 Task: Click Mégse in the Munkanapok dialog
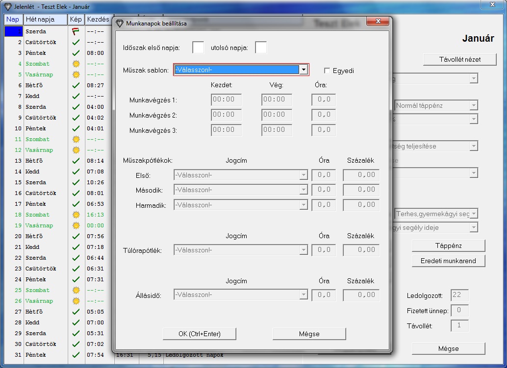coord(309,334)
